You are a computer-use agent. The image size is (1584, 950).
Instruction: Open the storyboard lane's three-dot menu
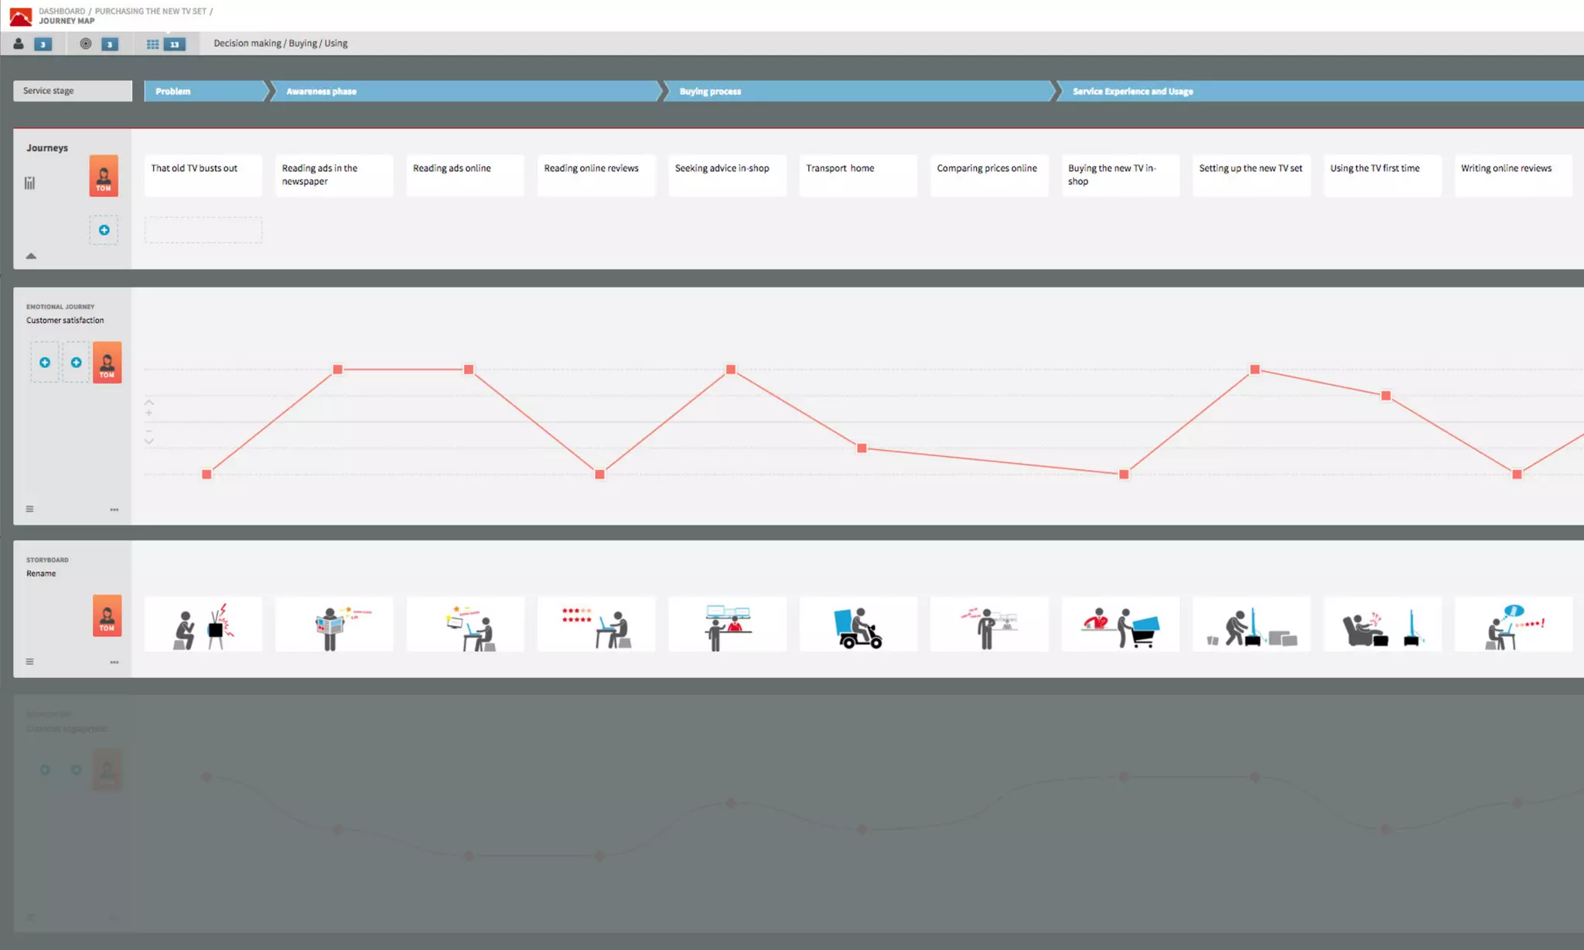114,662
